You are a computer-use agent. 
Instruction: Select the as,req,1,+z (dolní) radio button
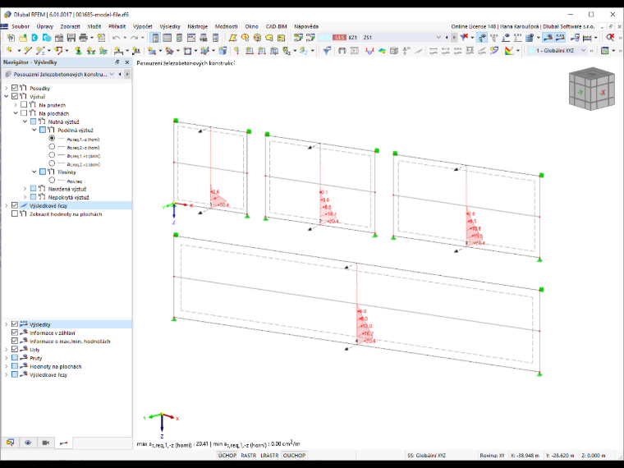(x=52, y=155)
